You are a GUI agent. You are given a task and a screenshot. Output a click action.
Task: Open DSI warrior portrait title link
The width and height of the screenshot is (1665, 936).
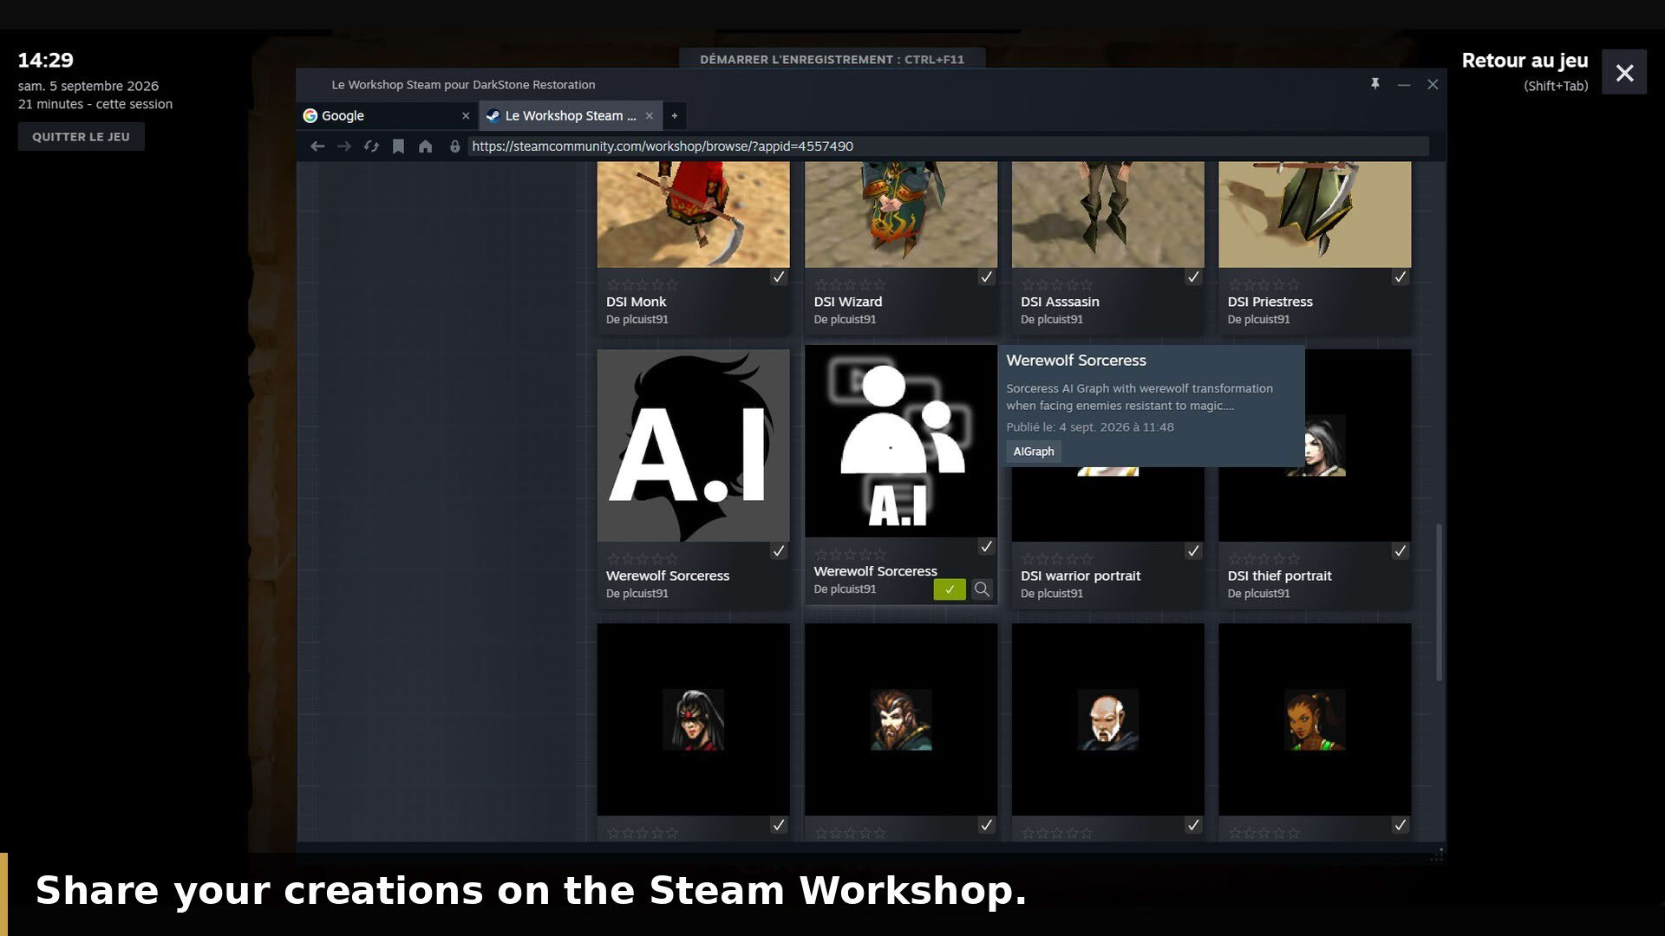pyautogui.click(x=1080, y=575)
